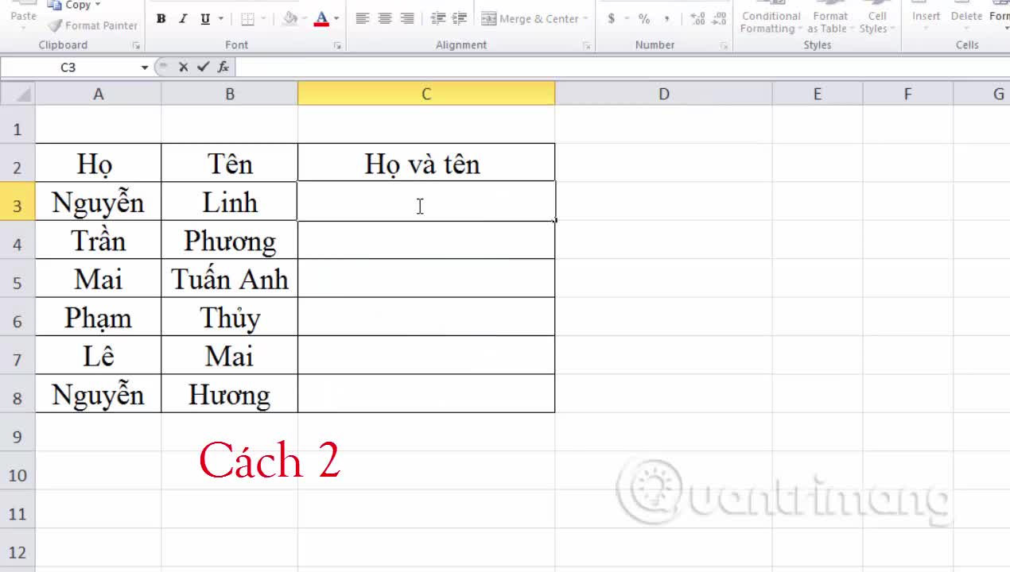Align text left
This screenshot has width=1010, height=572.
[362, 18]
